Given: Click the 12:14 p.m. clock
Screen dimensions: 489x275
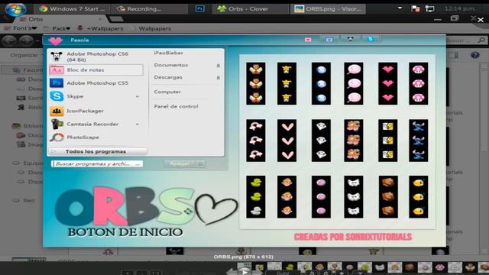Looking at the screenshot, I should pyautogui.click(x=460, y=8).
